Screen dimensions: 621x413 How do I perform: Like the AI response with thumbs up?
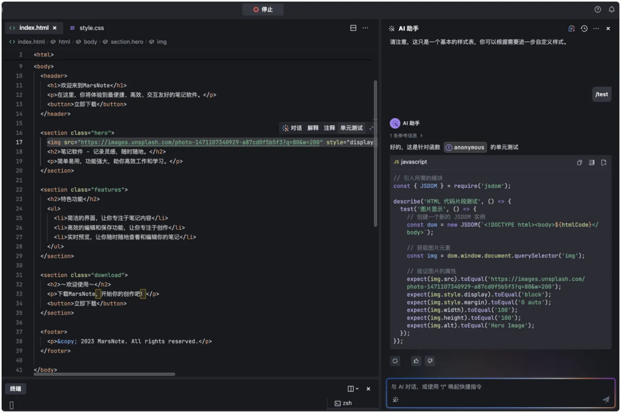416,361
